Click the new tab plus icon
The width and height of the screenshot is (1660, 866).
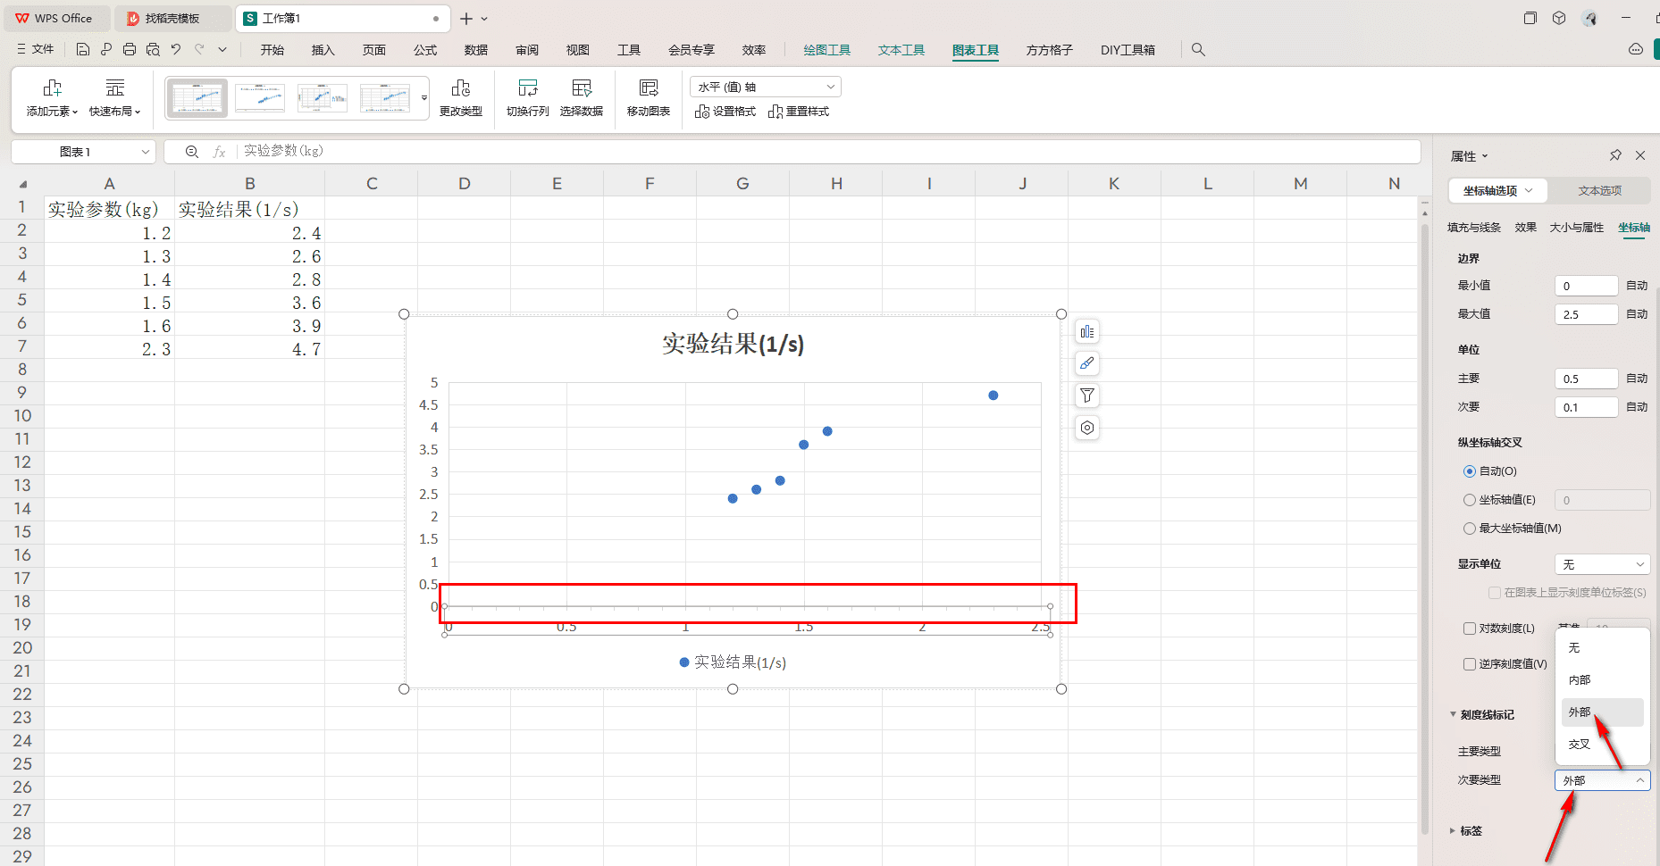465,19
